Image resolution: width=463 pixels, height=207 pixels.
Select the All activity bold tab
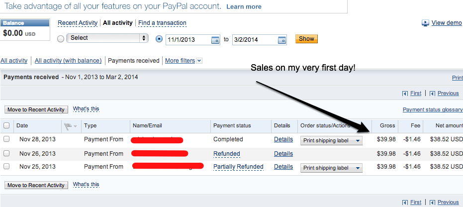[117, 23]
